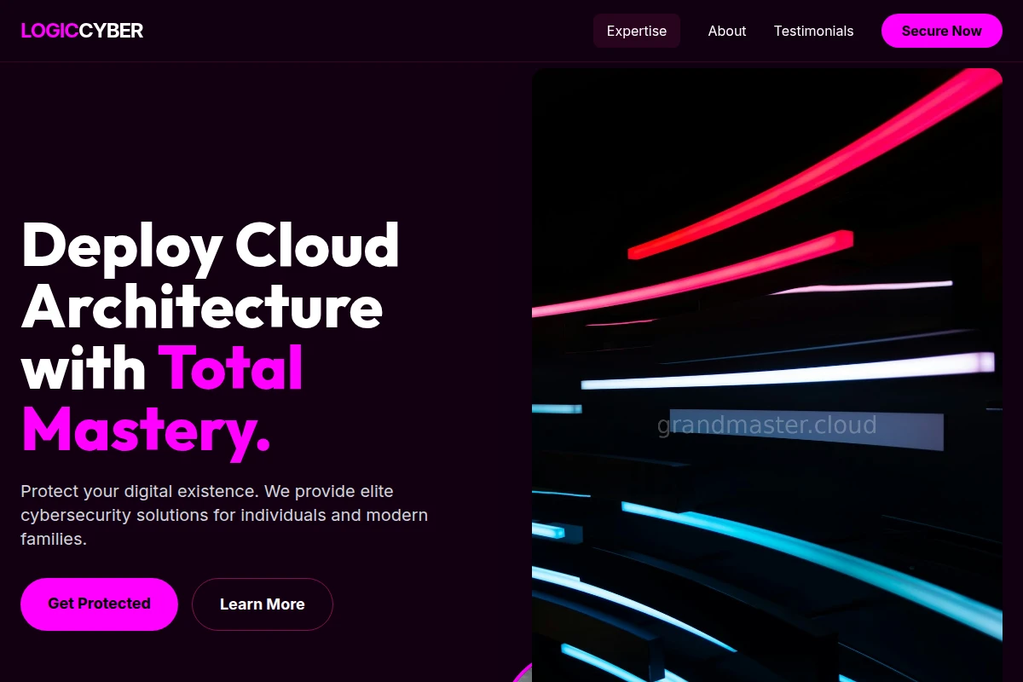Click the 'Deploy Cloud' headline line
1023x682 pixels.
coord(211,246)
